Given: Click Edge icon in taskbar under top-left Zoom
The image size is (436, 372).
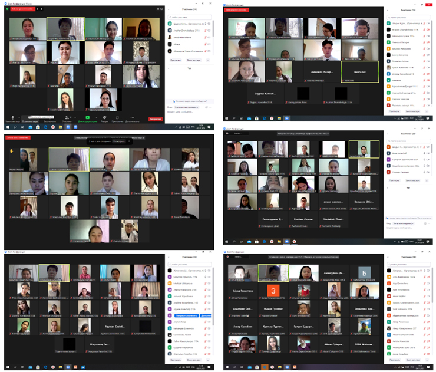Looking at the screenshot, I should [45, 127].
